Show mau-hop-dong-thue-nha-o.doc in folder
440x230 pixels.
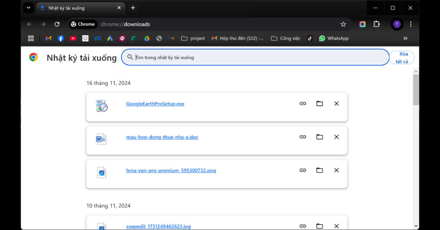click(x=320, y=137)
